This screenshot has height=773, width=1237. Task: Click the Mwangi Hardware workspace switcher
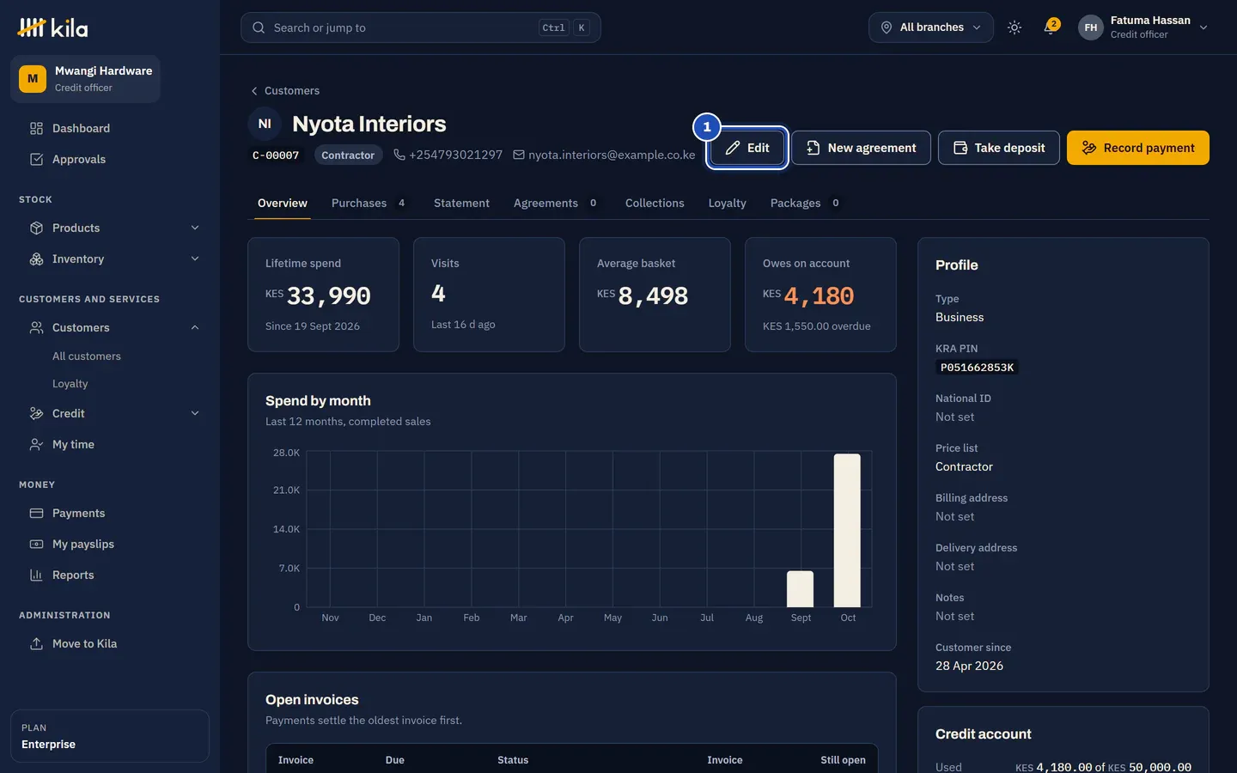(85, 79)
